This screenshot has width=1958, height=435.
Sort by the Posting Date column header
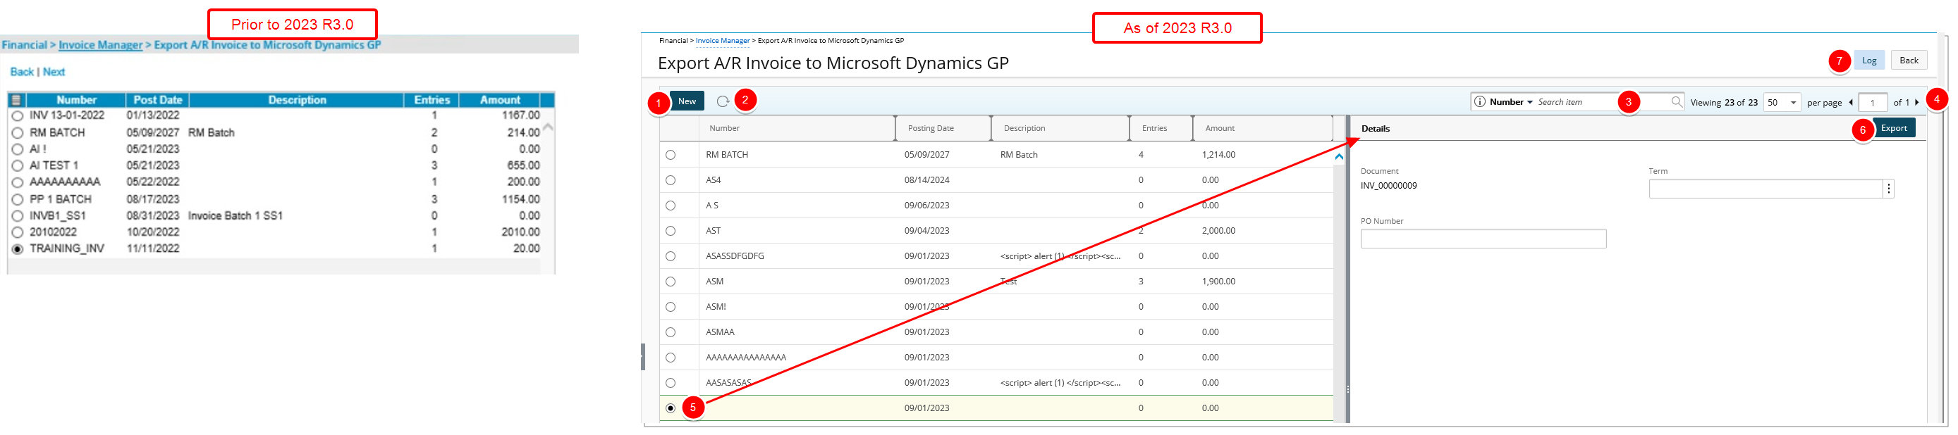coord(944,128)
